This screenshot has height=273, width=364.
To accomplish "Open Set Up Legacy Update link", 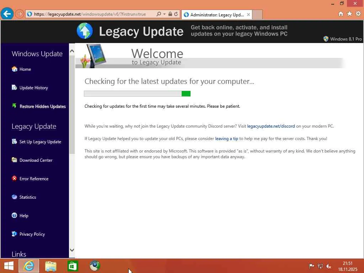I will pos(41,142).
